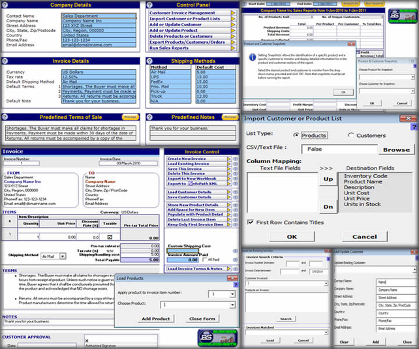Toggle First Row Contains Titles checkbox

pyautogui.click(x=251, y=222)
